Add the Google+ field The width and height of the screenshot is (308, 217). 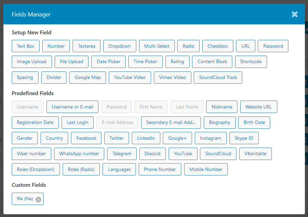177,138
